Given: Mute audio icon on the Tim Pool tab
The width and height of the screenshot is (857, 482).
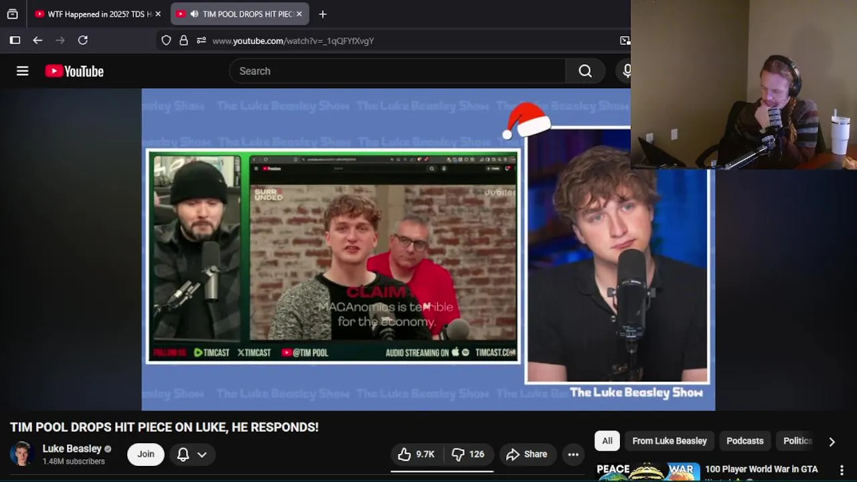Looking at the screenshot, I should (194, 14).
